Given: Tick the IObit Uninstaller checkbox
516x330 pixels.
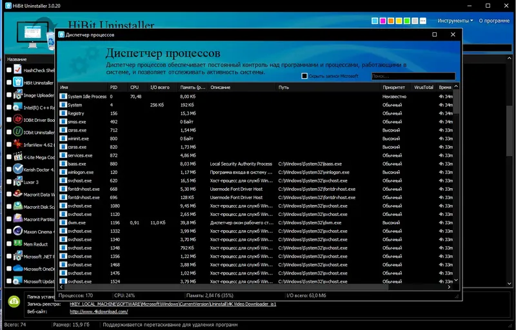Looking at the screenshot, I should pos(9,132).
